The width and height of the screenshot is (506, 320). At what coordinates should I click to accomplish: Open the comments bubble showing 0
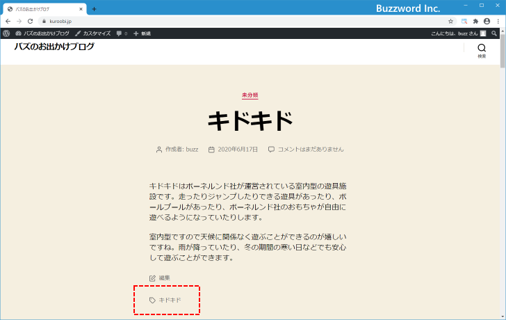(122, 33)
